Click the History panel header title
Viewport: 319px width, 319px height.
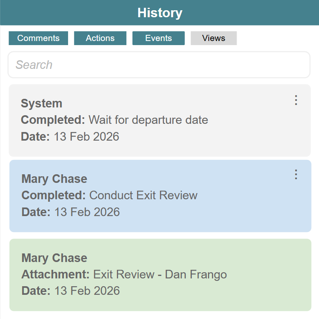159,13
